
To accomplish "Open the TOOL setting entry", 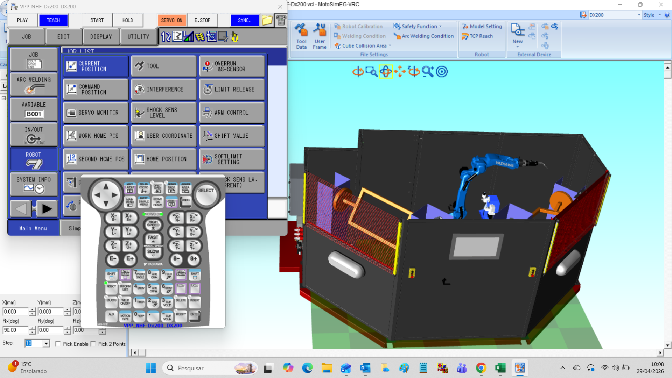I will coord(164,66).
